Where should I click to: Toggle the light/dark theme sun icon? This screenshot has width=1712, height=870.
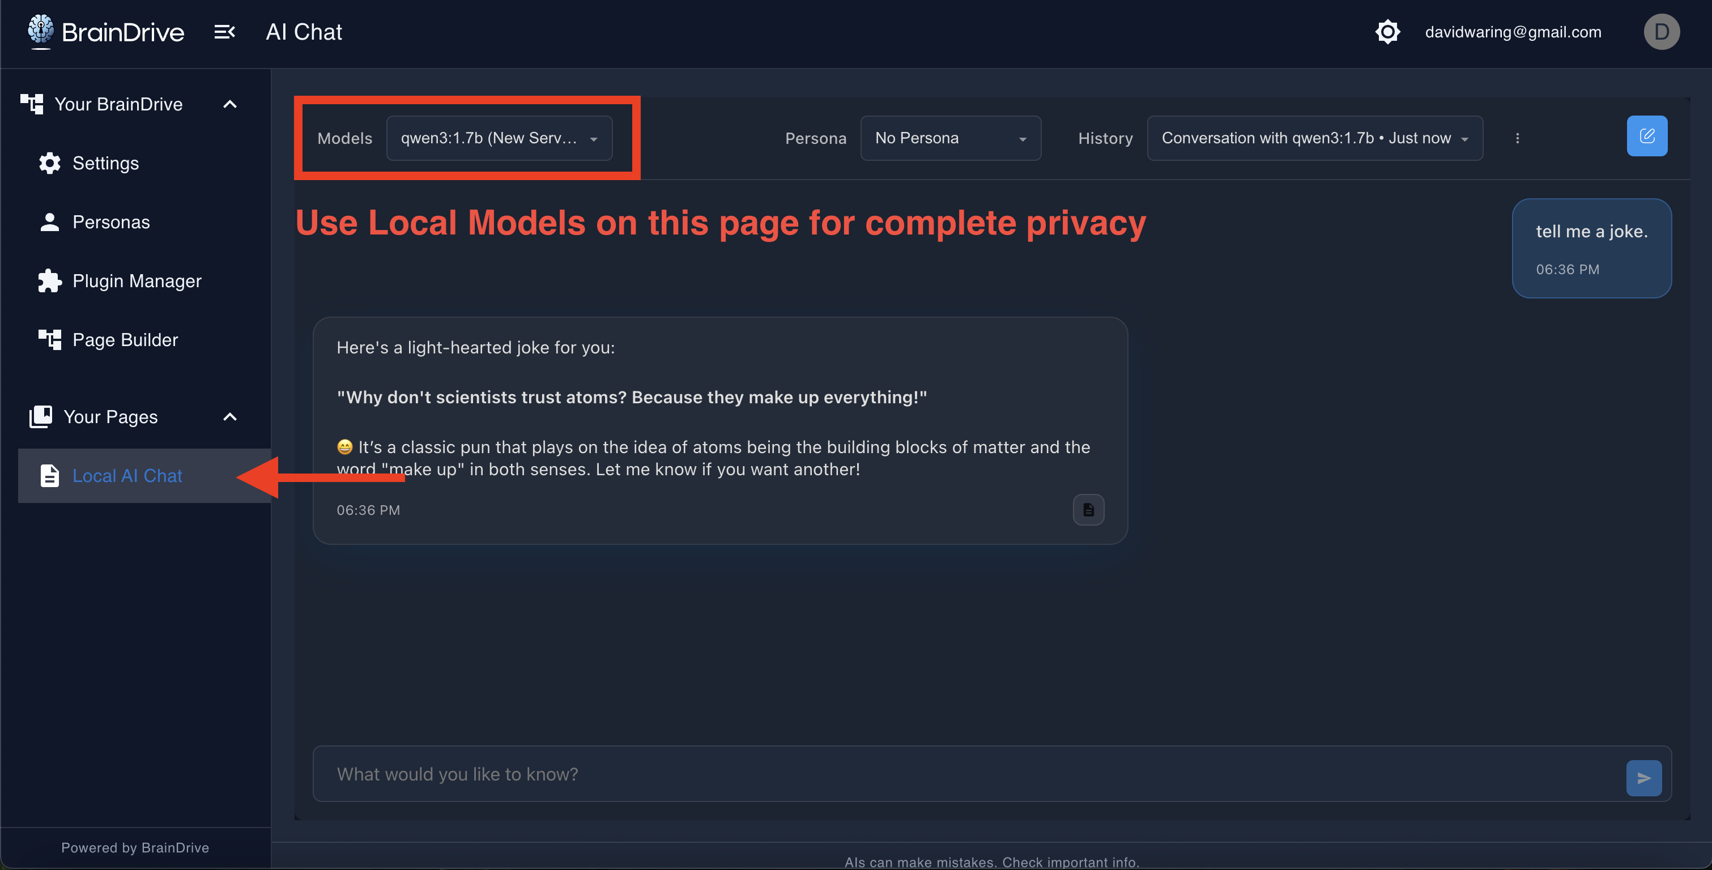(x=1387, y=32)
